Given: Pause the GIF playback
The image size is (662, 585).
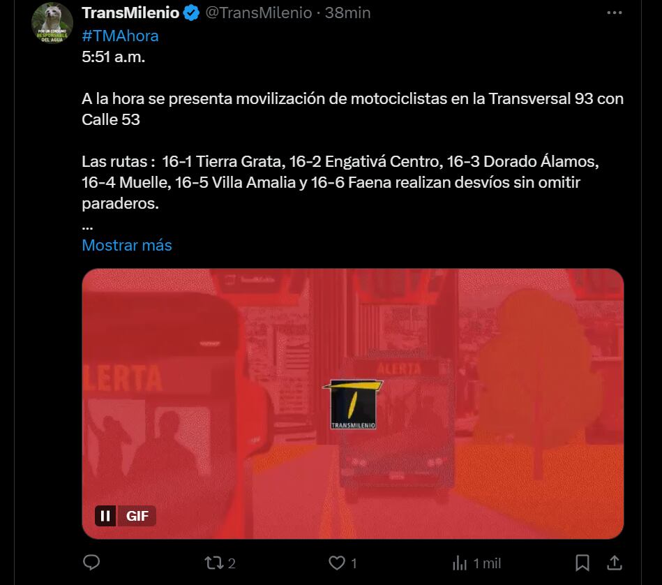Looking at the screenshot, I should coord(105,516).
